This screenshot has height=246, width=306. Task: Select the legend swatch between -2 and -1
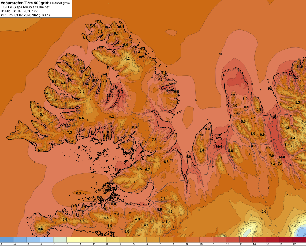(x=47, y=240)
